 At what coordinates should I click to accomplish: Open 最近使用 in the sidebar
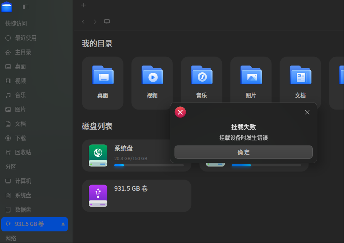click(x=35, y=38)
